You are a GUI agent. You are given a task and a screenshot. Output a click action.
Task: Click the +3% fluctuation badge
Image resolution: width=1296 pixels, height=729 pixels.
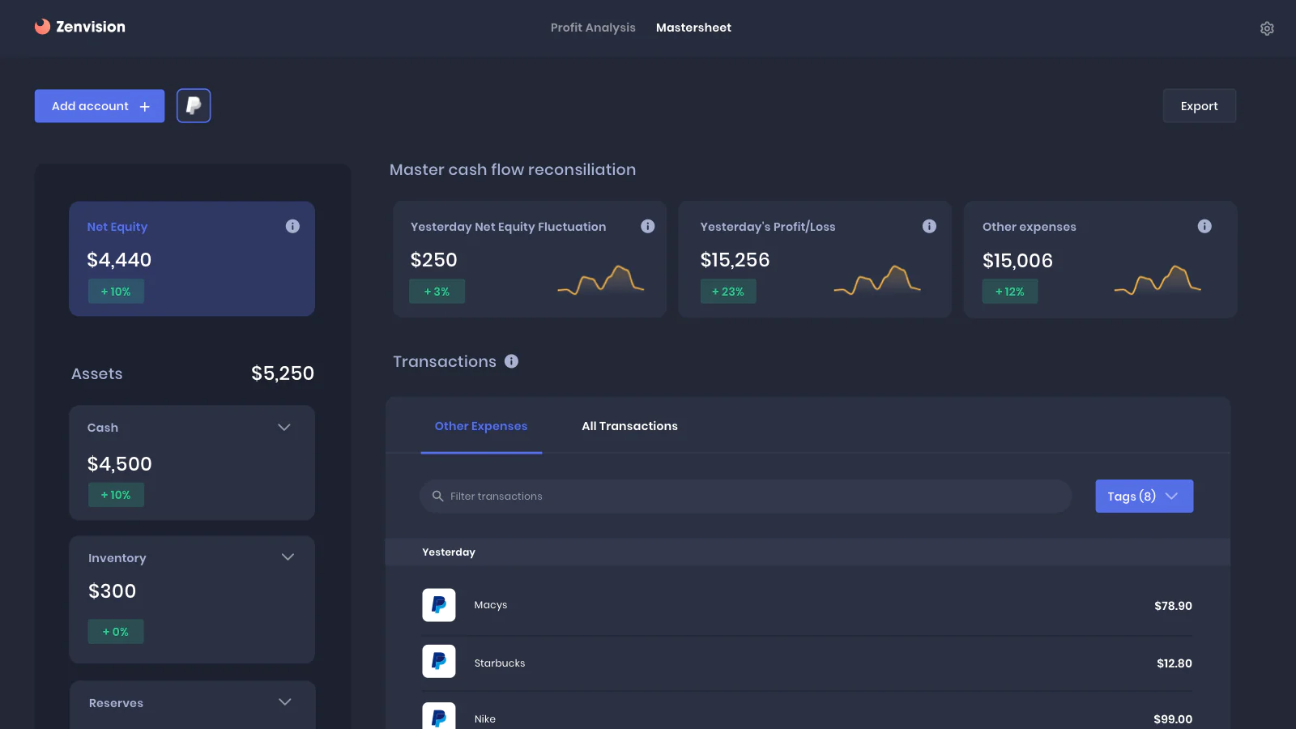pyautogui.click(x=437, y=292)
